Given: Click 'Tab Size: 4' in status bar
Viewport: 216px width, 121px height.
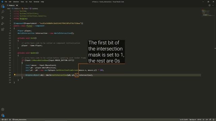Looking at the screenshot, I should [193, 120].
